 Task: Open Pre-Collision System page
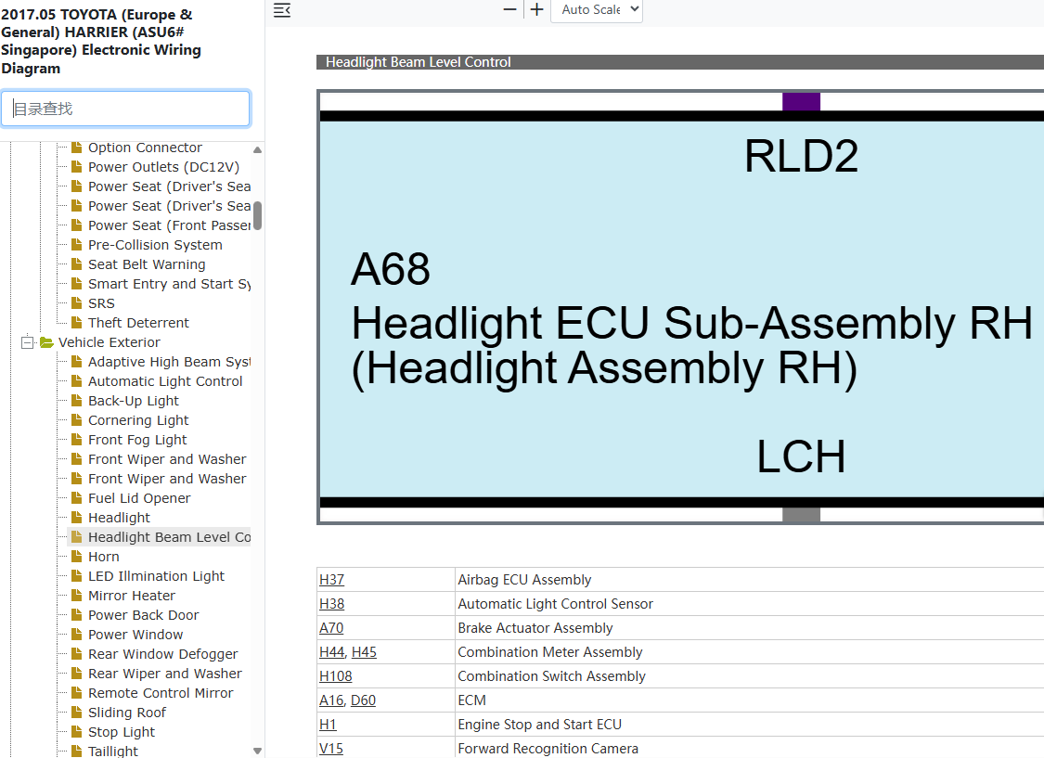click(154, 245)
